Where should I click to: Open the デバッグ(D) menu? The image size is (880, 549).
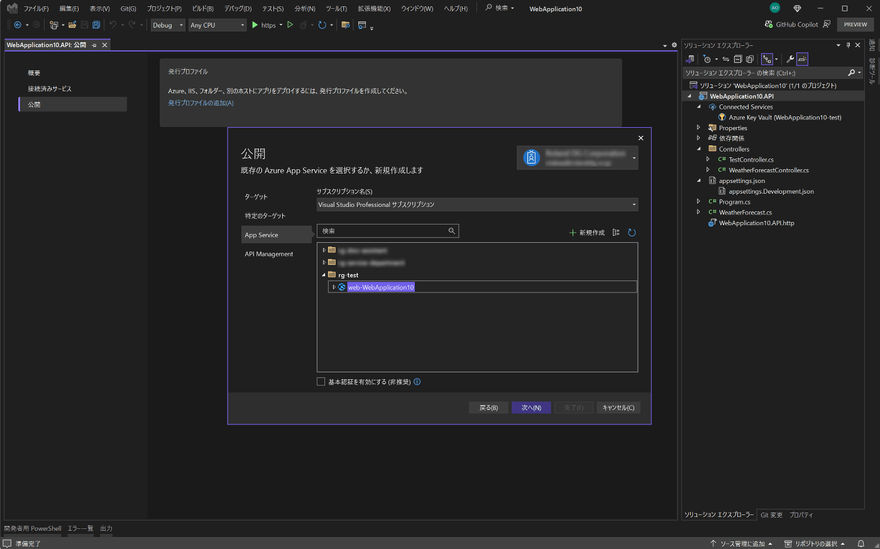pos(238,9)
